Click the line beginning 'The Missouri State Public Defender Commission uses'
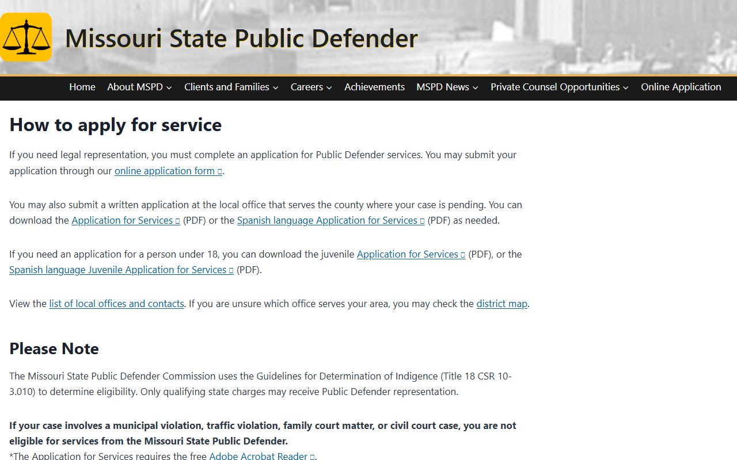 click(x=260, y=376)
